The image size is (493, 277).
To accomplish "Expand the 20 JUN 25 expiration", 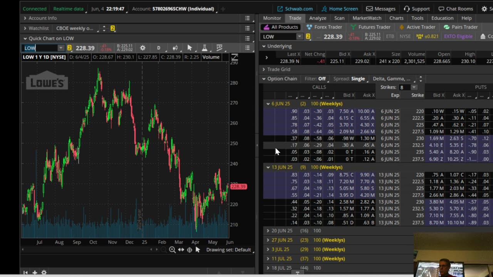I will (x=268, y=230).
